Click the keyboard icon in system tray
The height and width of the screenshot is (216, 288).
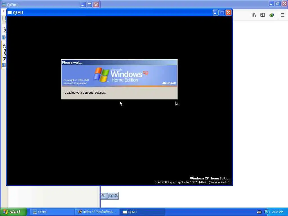click(259, 212)
